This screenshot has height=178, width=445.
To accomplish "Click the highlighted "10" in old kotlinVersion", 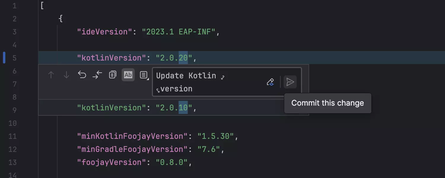I will [183, 108].
